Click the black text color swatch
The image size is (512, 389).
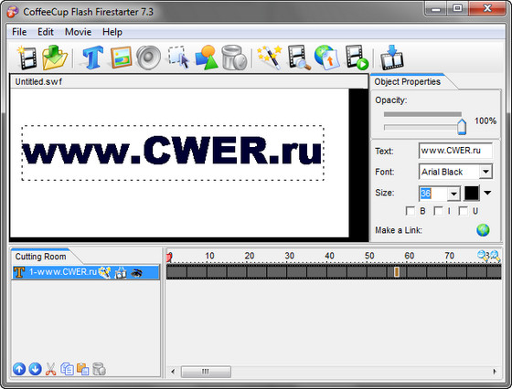(472, 193)
